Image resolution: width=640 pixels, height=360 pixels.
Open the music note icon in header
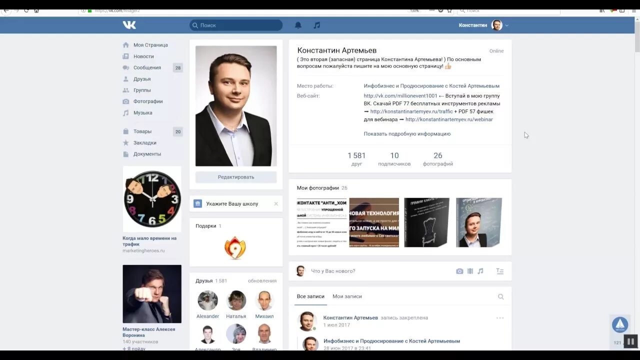tap(316, 25)
